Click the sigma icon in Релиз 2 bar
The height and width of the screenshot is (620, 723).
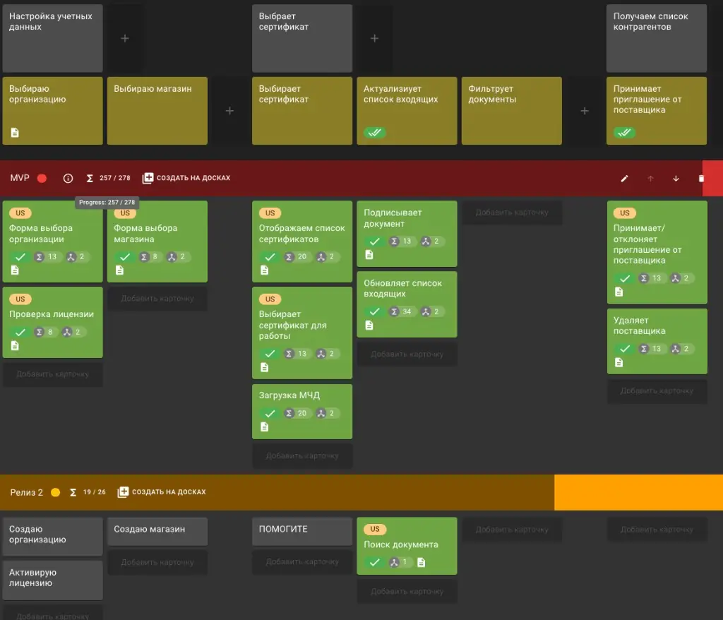(73, 492)
